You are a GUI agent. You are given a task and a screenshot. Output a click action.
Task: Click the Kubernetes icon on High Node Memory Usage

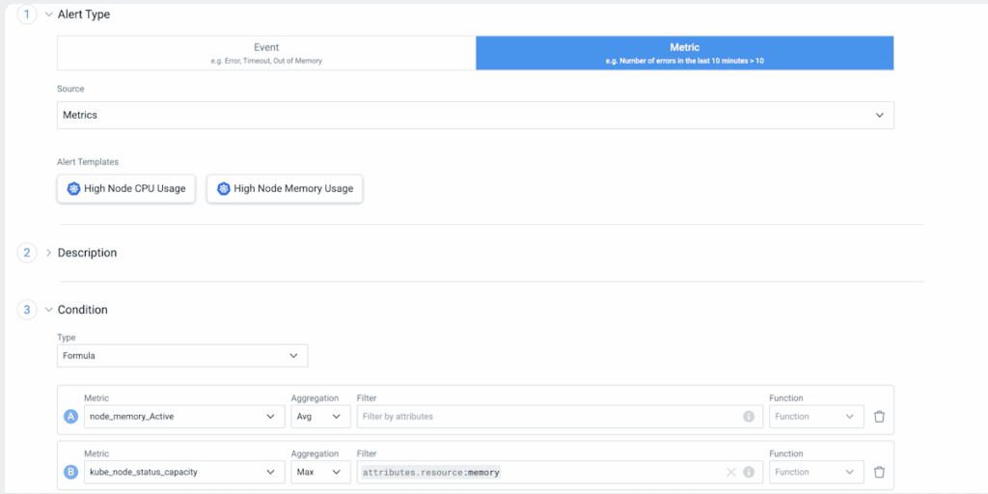click(224, 189)
